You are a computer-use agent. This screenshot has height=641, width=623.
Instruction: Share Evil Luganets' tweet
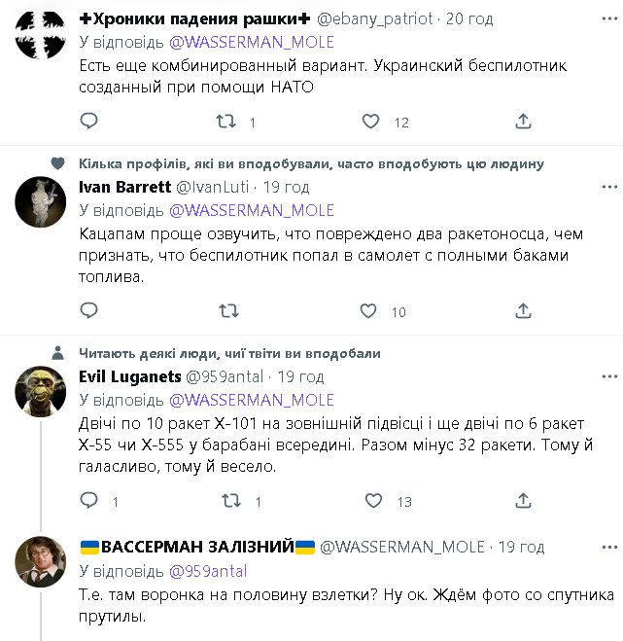point(523,501)
